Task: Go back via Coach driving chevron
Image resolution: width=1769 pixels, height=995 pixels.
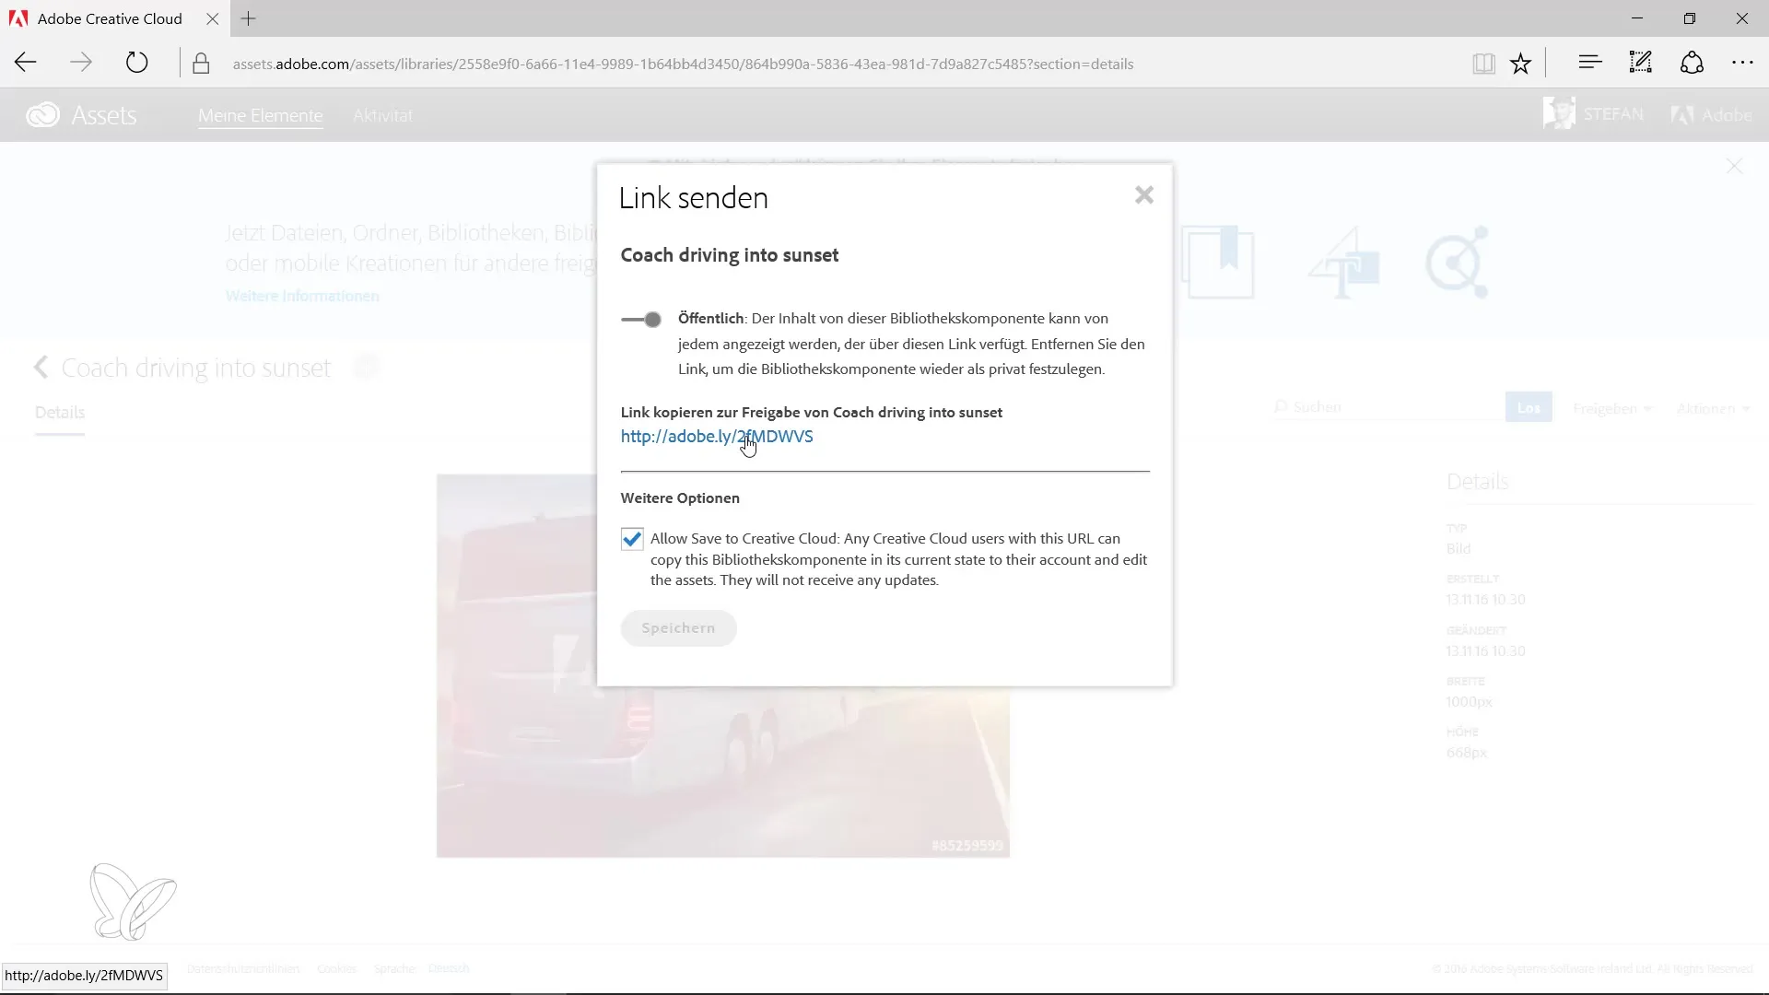Action: (41, 368)
